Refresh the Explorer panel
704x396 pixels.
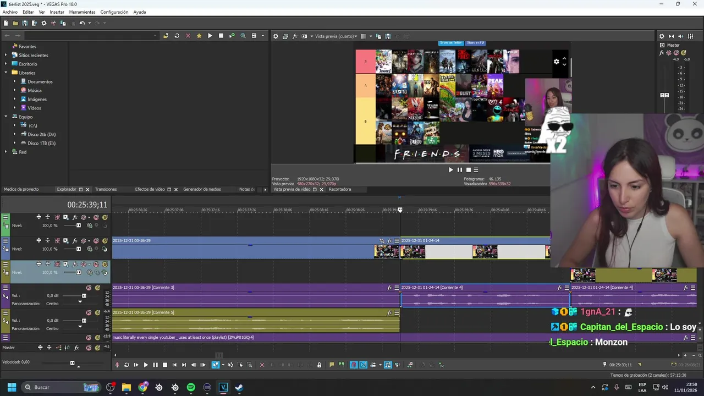pos(177,36)
